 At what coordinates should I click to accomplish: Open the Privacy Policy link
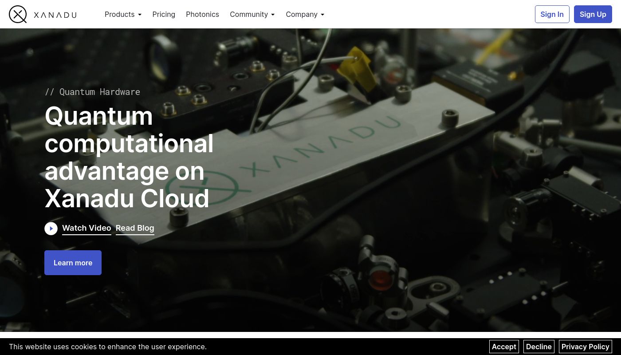[586, 347]
